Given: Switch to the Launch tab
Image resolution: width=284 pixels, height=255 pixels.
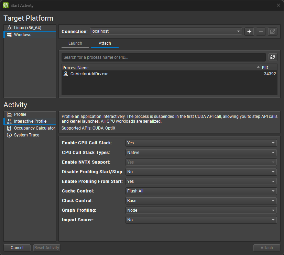Looking at the screenshot, I should pos(75,43).
